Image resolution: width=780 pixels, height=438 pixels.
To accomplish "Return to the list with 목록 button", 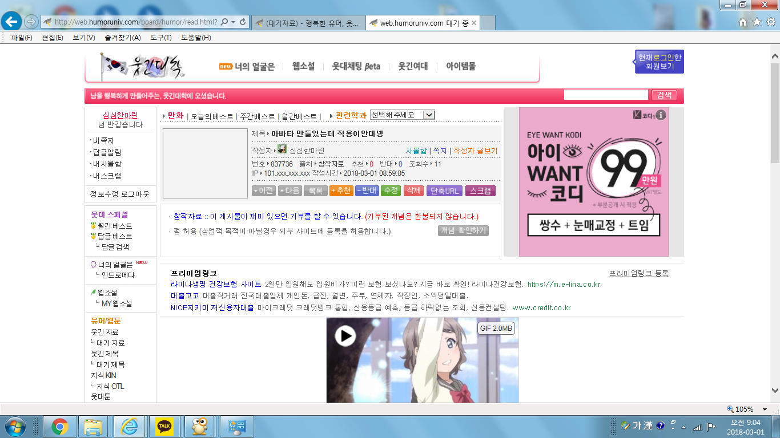I will coord(315,190).
